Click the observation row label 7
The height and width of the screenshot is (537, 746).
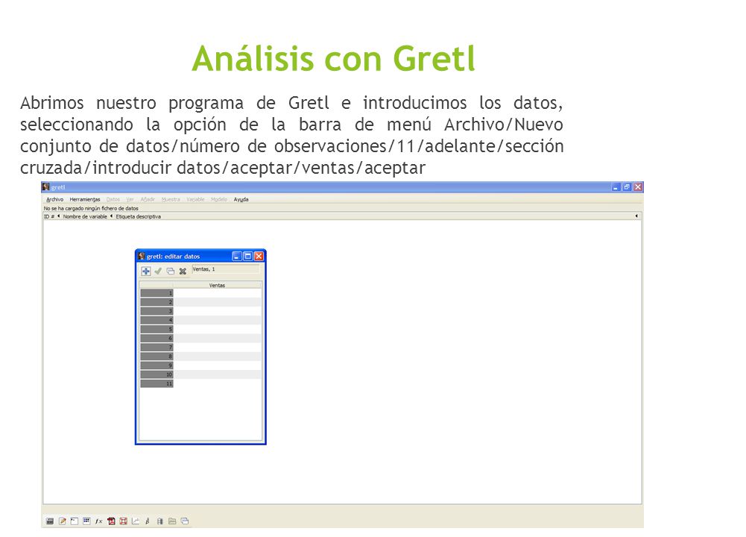pyautogui.click(x=157, y=348)
